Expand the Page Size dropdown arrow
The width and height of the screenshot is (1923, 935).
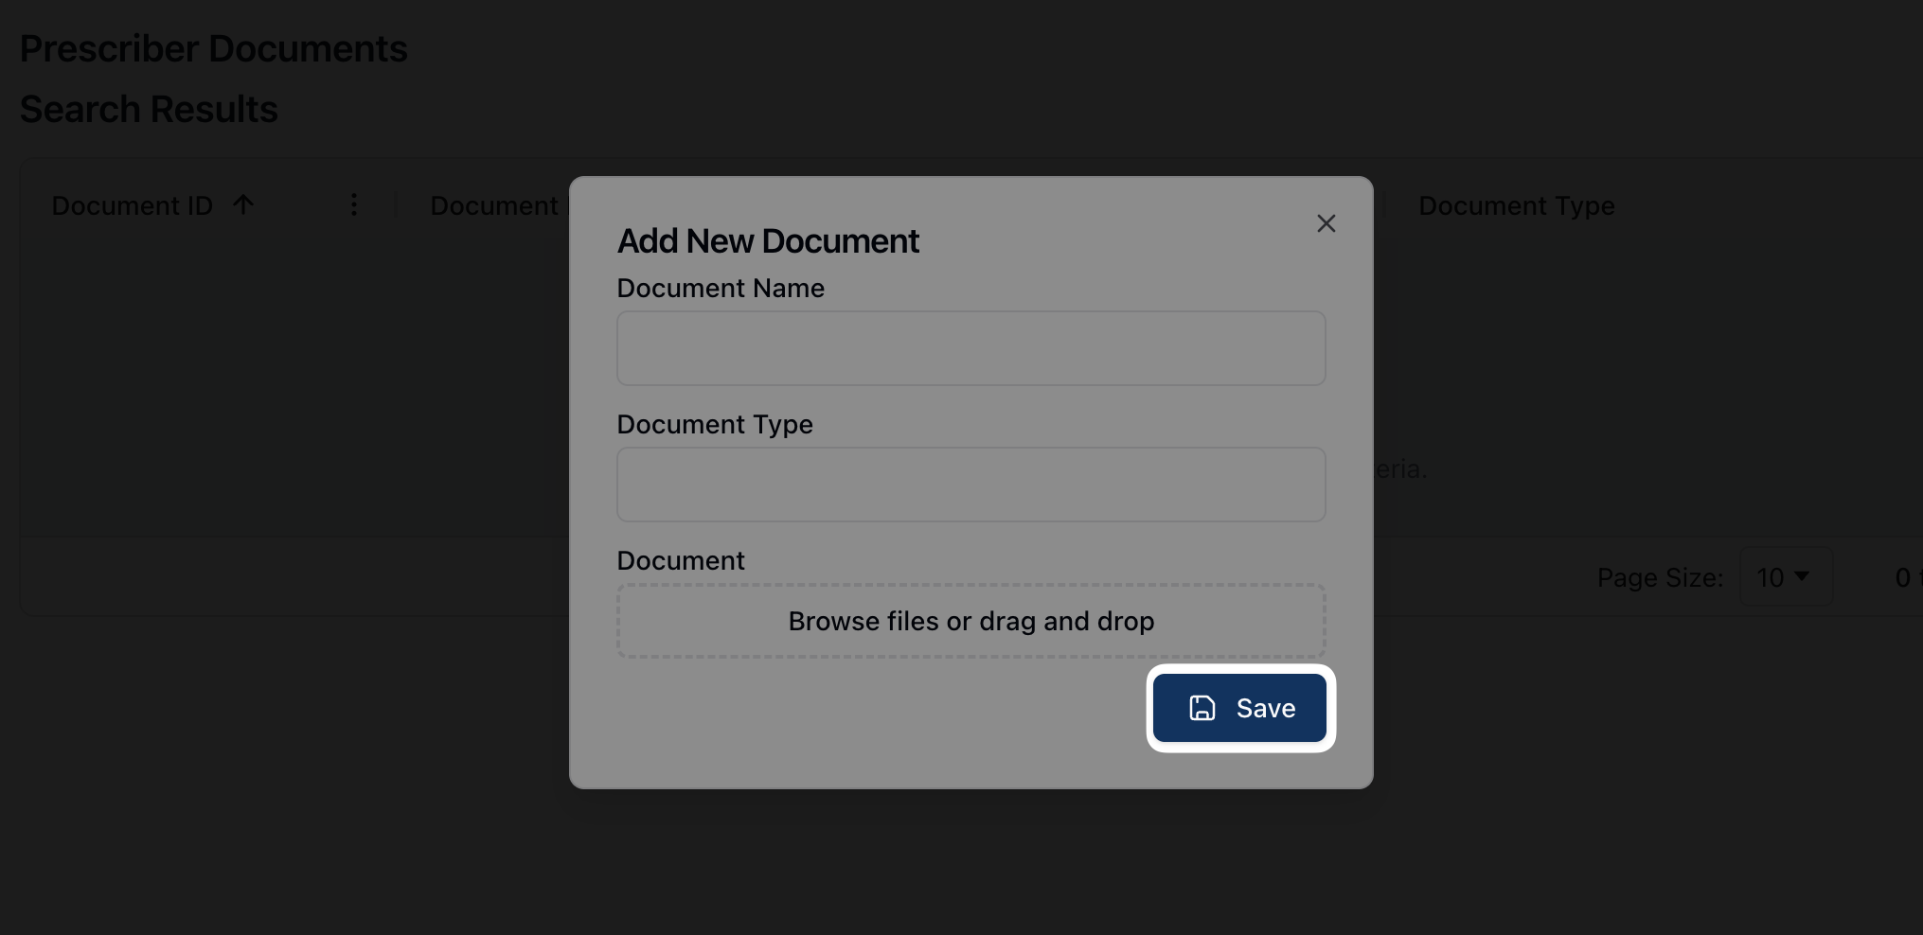(x=1802, y=576)
